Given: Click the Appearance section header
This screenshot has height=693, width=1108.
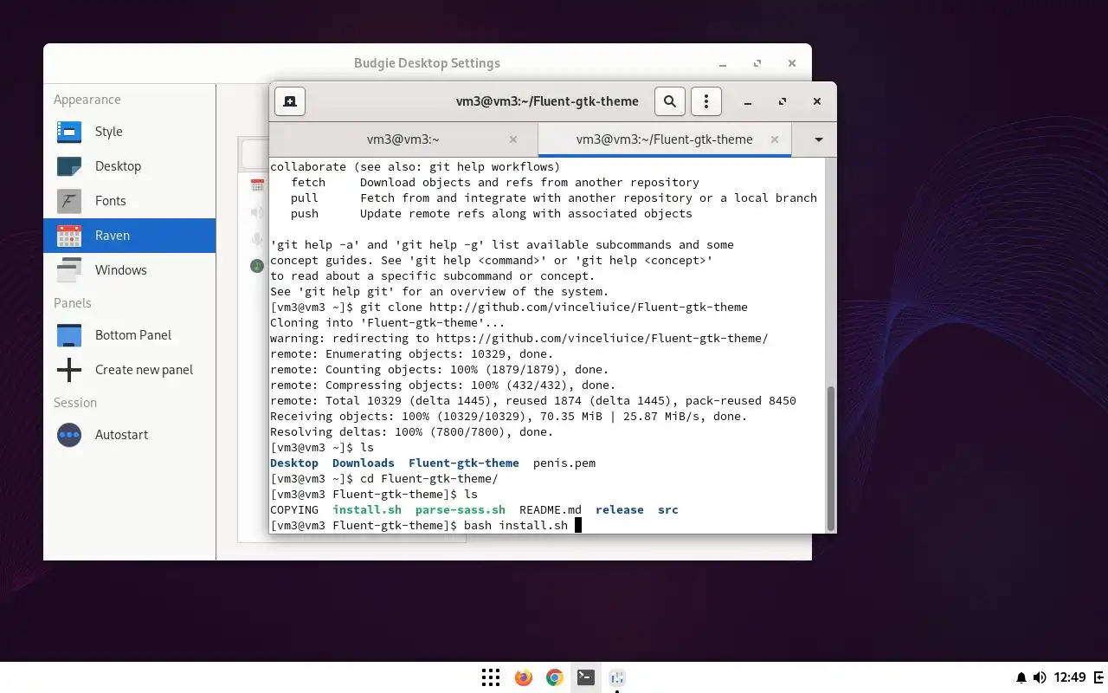Looking at the screenshot, I should pyautogui.click(x=87, y=100).
